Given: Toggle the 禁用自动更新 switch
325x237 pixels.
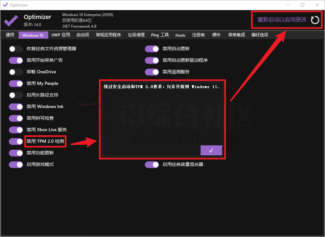Looking at the screenshot, I should [x=152, y=49].
